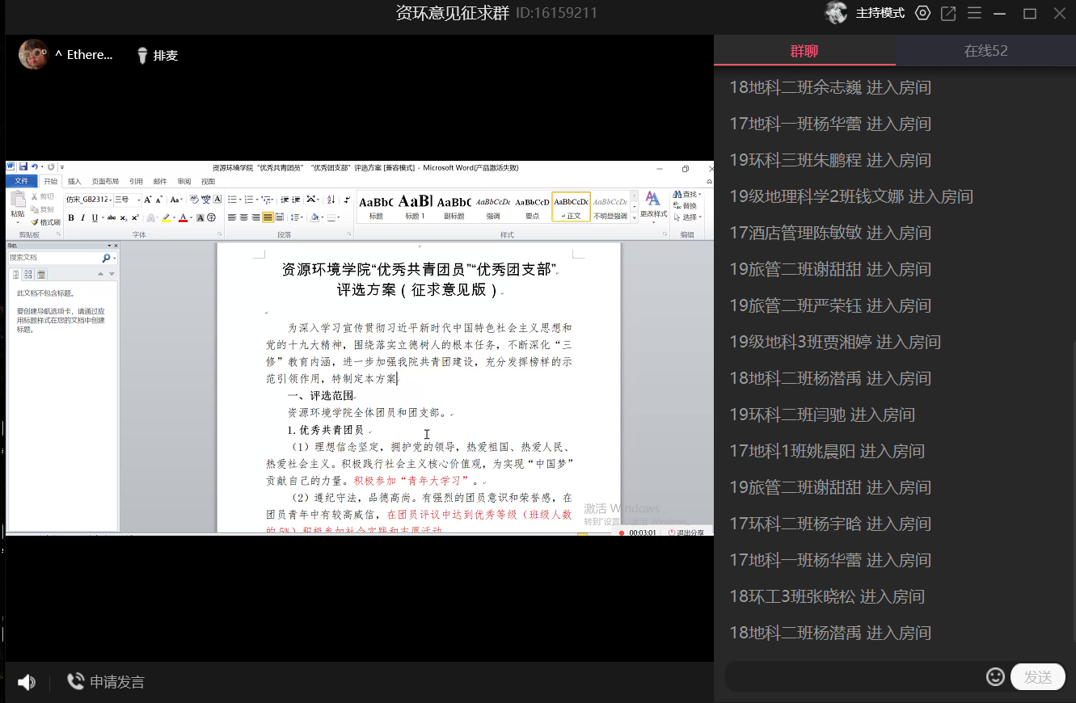Click the pop-out window icon
Viewport: 1076px width, 703px height.
pyautogui.click(x=948, y=13)
